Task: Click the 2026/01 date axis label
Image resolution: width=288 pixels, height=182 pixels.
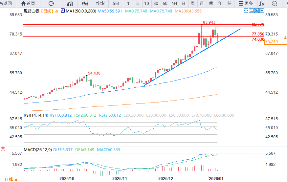Action: coord(216,178)
